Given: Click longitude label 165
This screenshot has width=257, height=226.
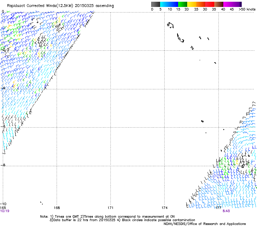Looking at the screenshot, I should click(3, 208).
